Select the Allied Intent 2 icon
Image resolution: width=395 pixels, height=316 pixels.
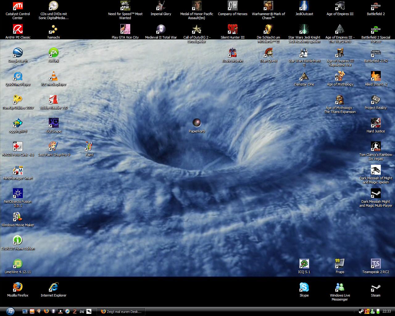[x=376, y=76]
